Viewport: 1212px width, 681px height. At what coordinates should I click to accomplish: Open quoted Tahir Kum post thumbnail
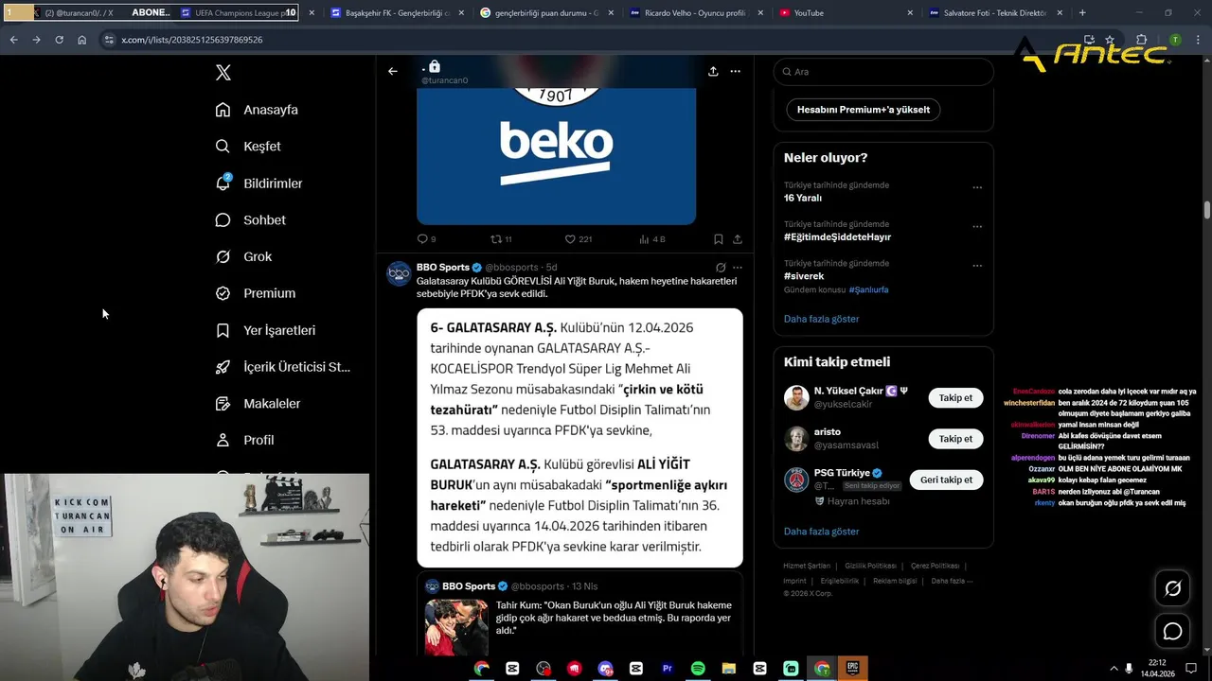[x=456, y=626]
